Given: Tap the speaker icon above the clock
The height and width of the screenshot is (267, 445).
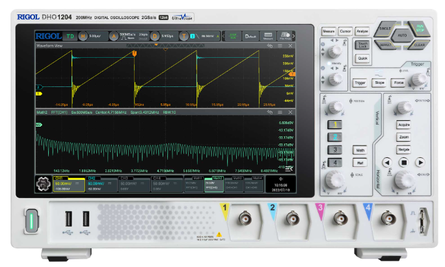Looking at the screenshot, I should (x=280, y=179).
